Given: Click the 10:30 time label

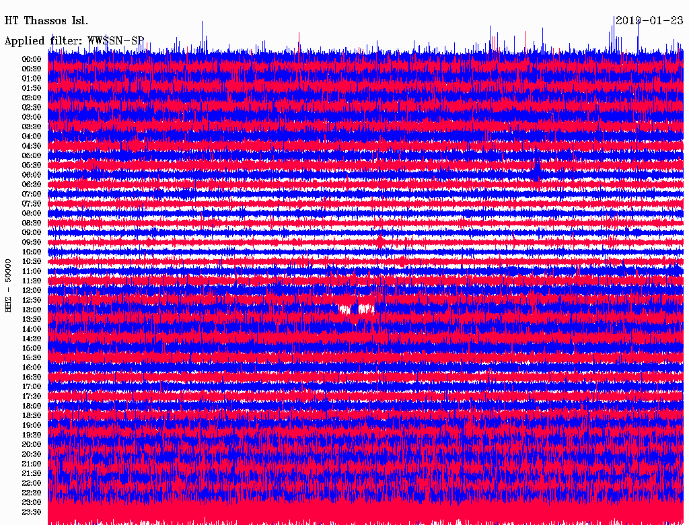Looking at the screenshot, I should (x=32, y=262).
